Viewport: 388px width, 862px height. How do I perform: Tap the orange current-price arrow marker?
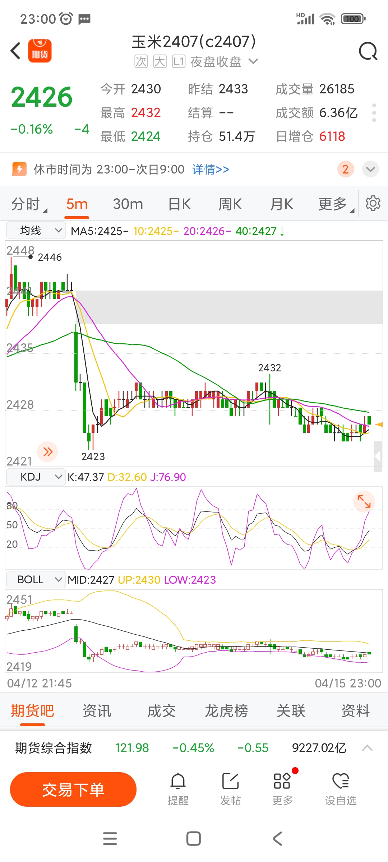pos(379,425)
